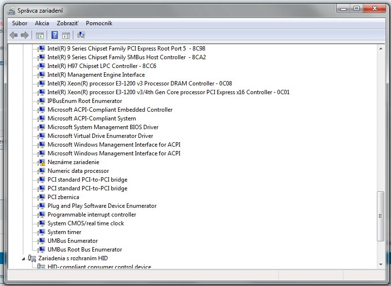
Task: Select the unknown device warning icon next to Neznáme zariadenie
Action: point(41,162)
